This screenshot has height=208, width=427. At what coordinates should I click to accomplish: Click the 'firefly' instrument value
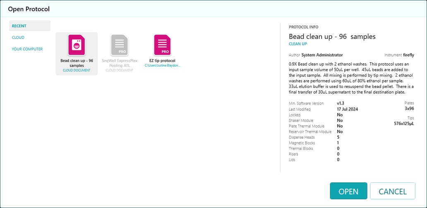[x=408, y=55]
